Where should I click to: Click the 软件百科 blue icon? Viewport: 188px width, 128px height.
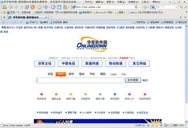point(115,94)
